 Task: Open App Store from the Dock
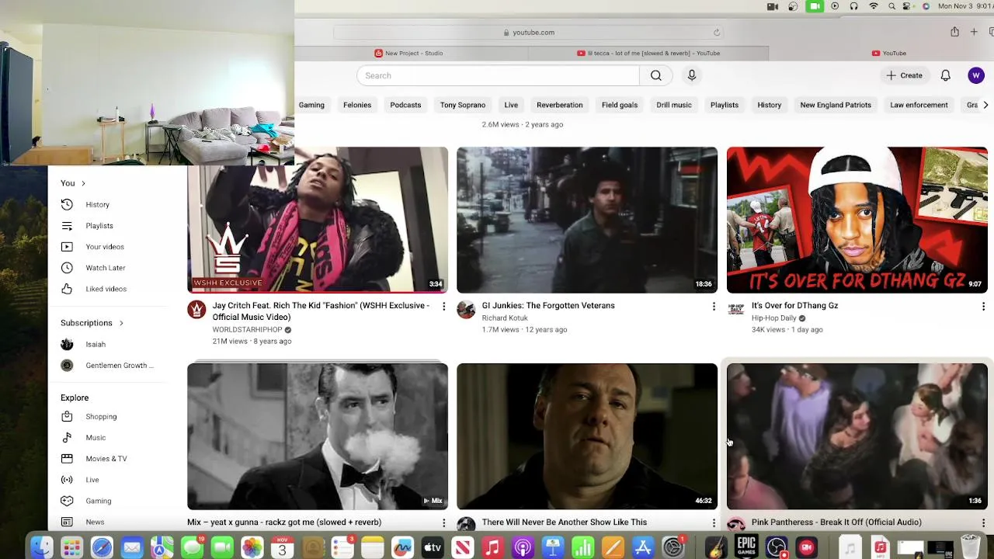coord(643,547)
